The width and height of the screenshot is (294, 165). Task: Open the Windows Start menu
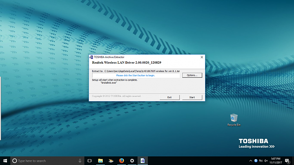(x=5, y=161)
